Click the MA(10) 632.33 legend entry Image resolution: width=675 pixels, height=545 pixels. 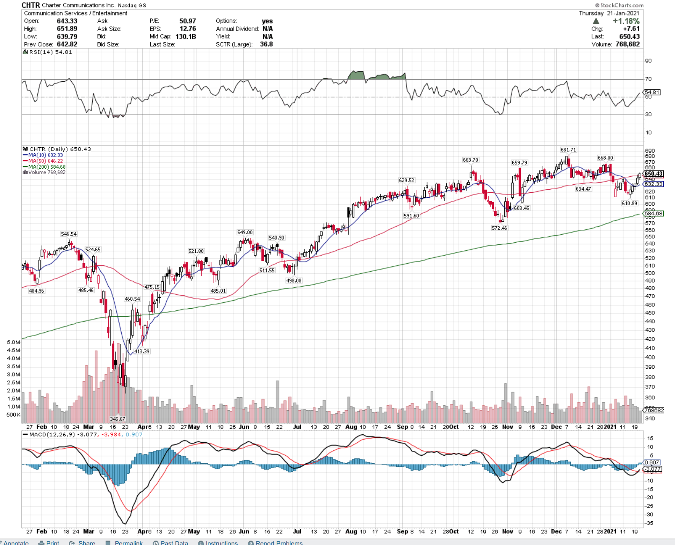point(43,155)
